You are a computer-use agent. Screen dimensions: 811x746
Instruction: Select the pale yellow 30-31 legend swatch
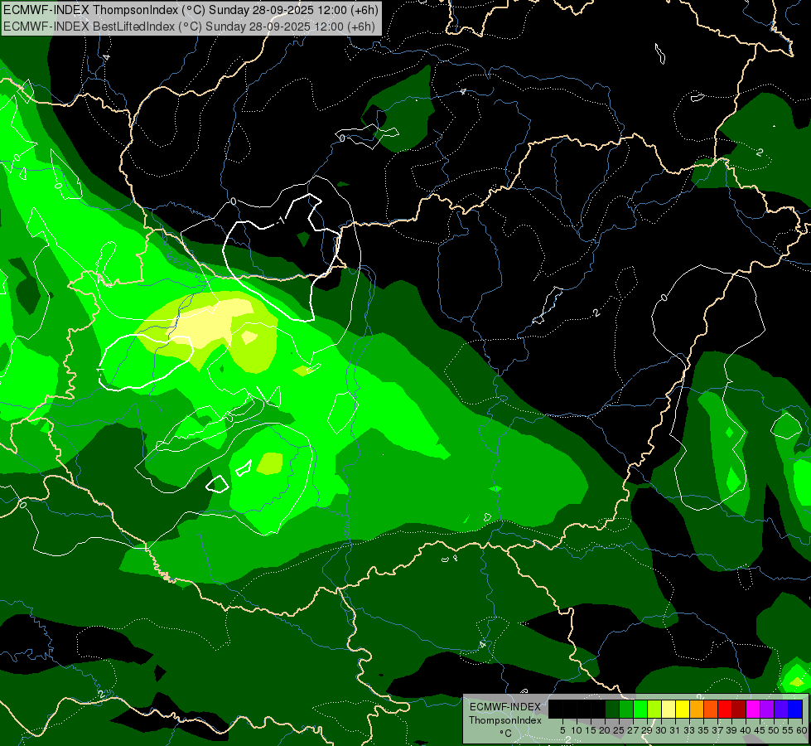(669, 709)
